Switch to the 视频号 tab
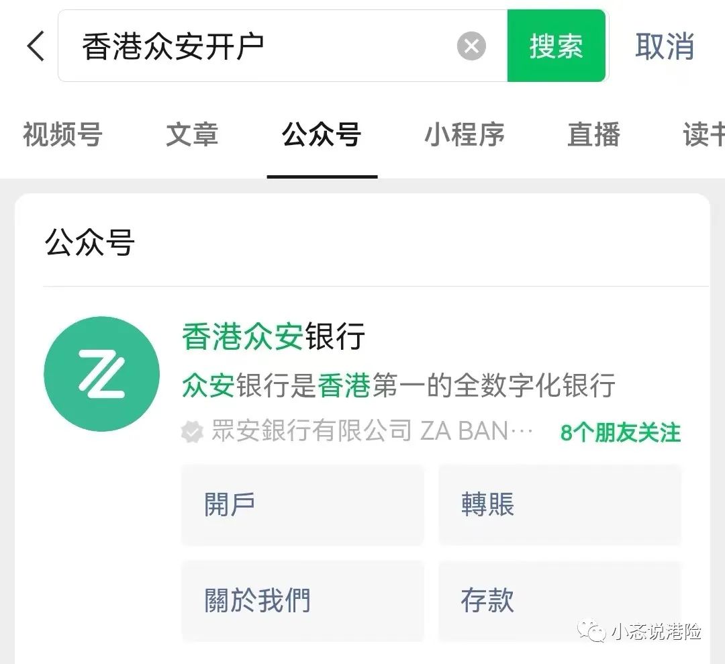Image resolution: width=725 pixels, height=664 pixels. [62, 135]
